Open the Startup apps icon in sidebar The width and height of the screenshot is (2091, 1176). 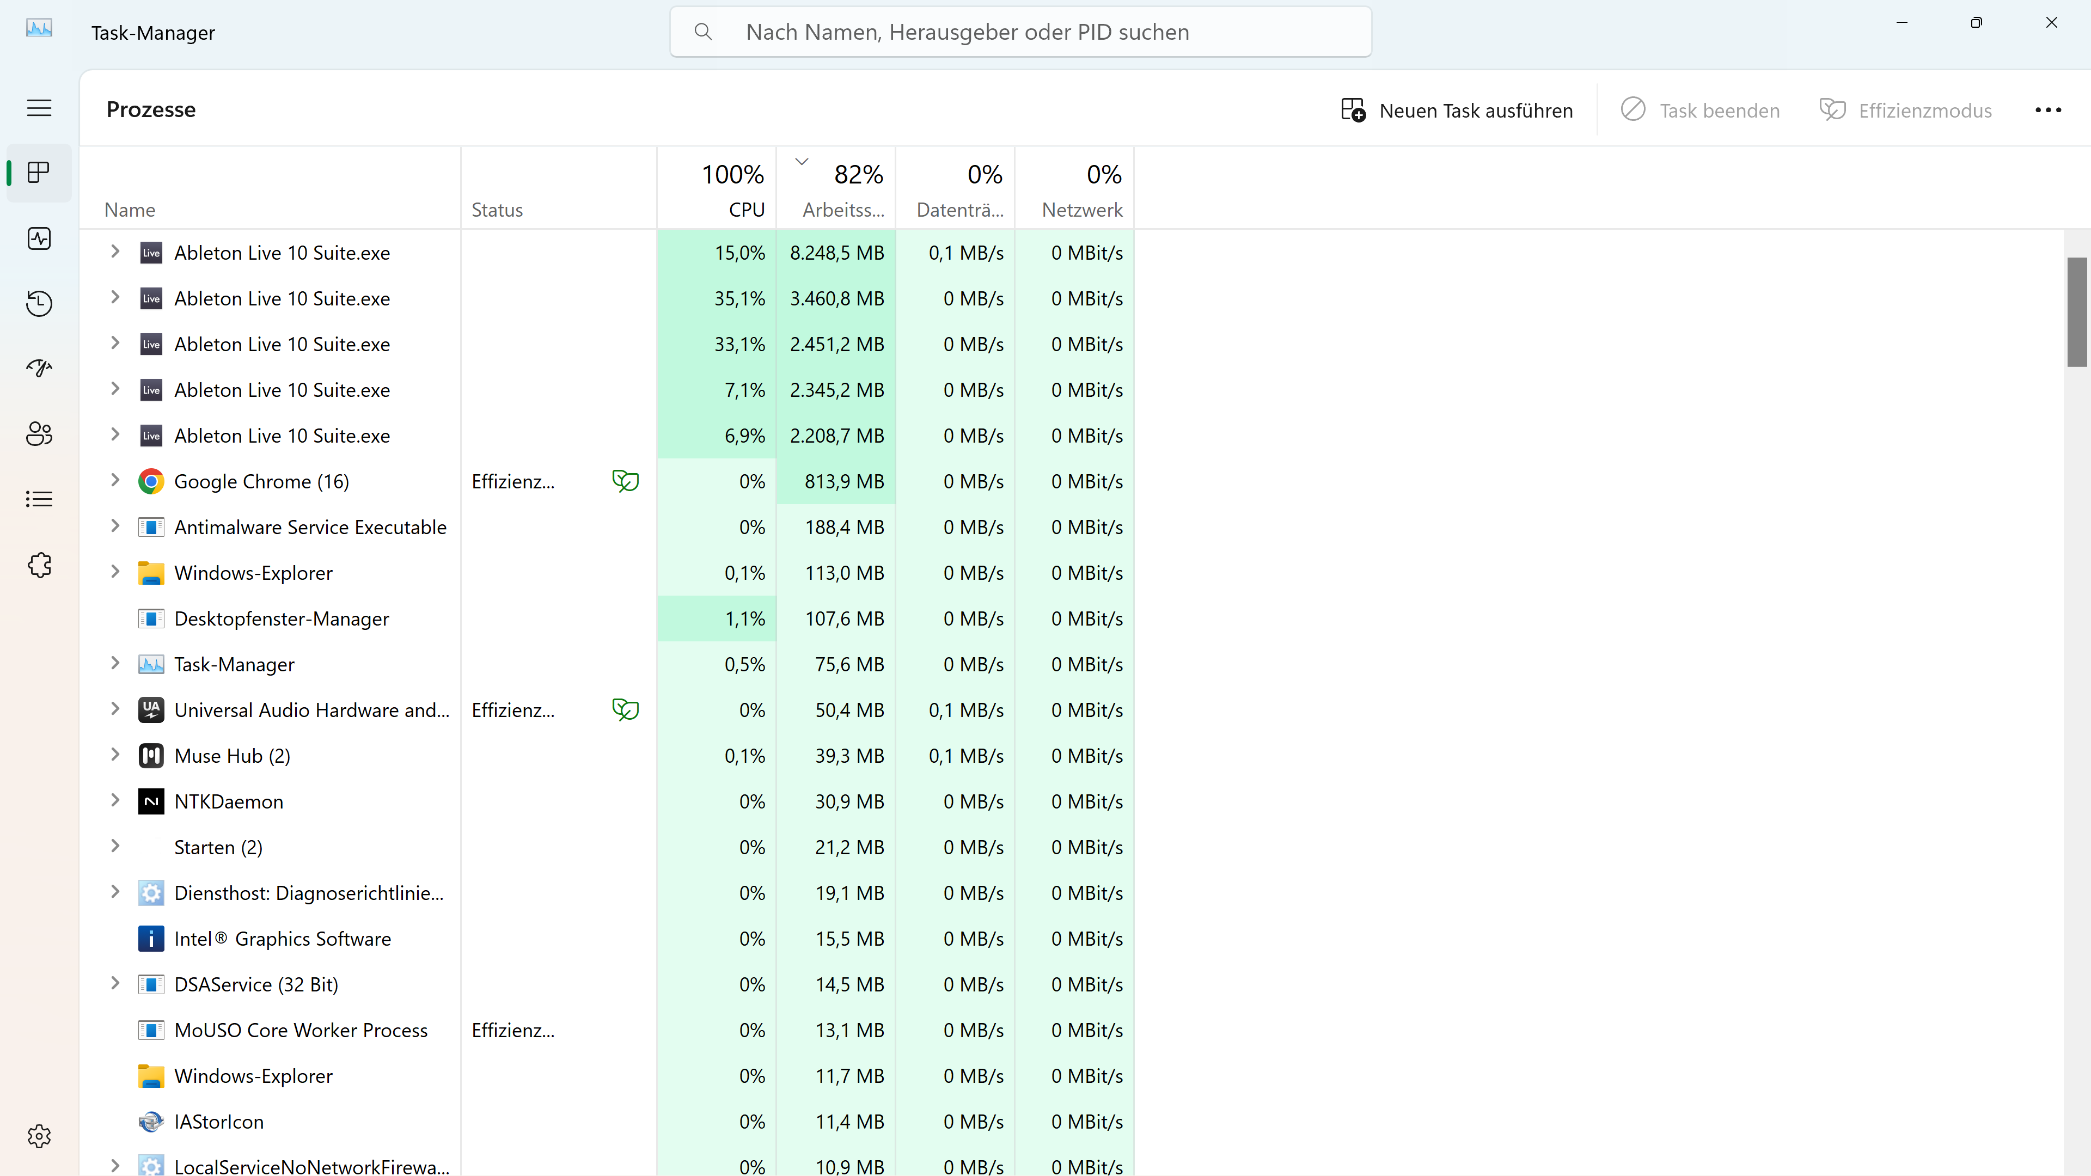click(39, 369)
